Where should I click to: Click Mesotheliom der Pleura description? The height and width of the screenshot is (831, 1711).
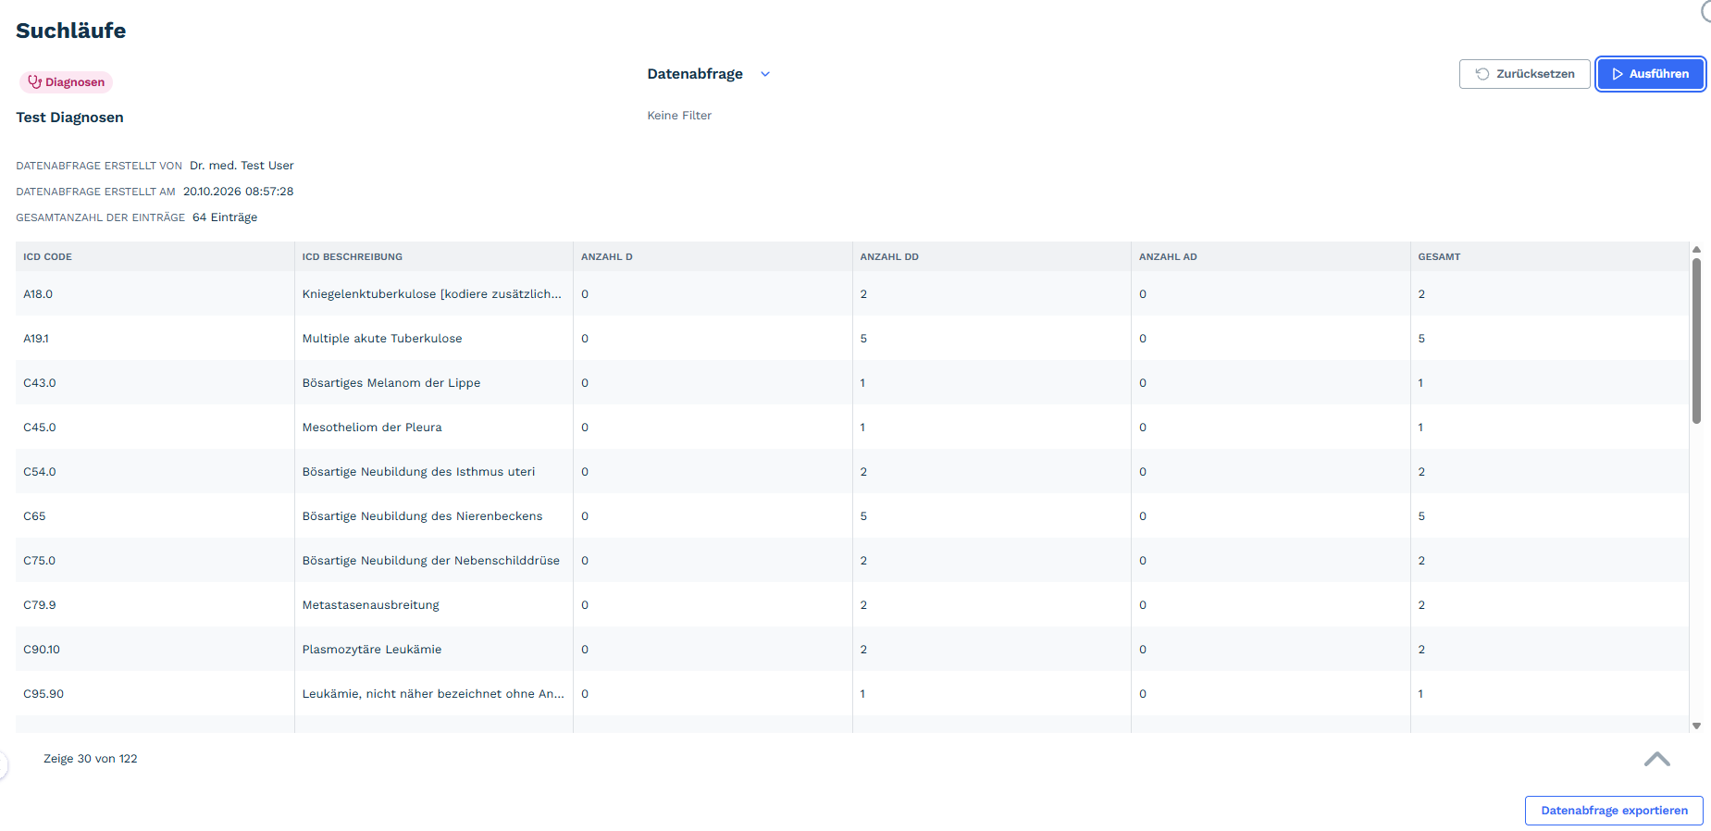[x=372, y=428]
